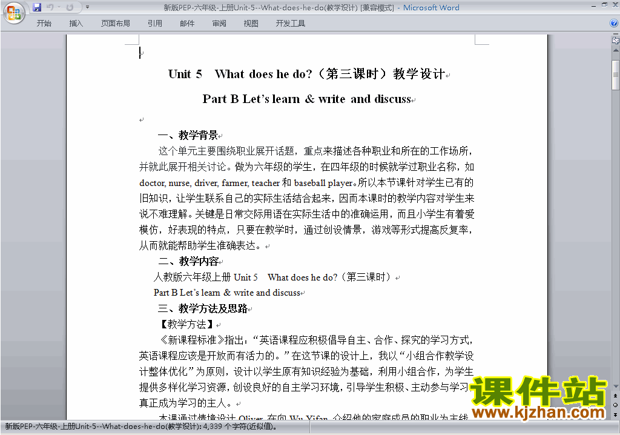Save the document with the floppy icon
The width and height of the screenshot is (620, 435).
pos(37,7)
